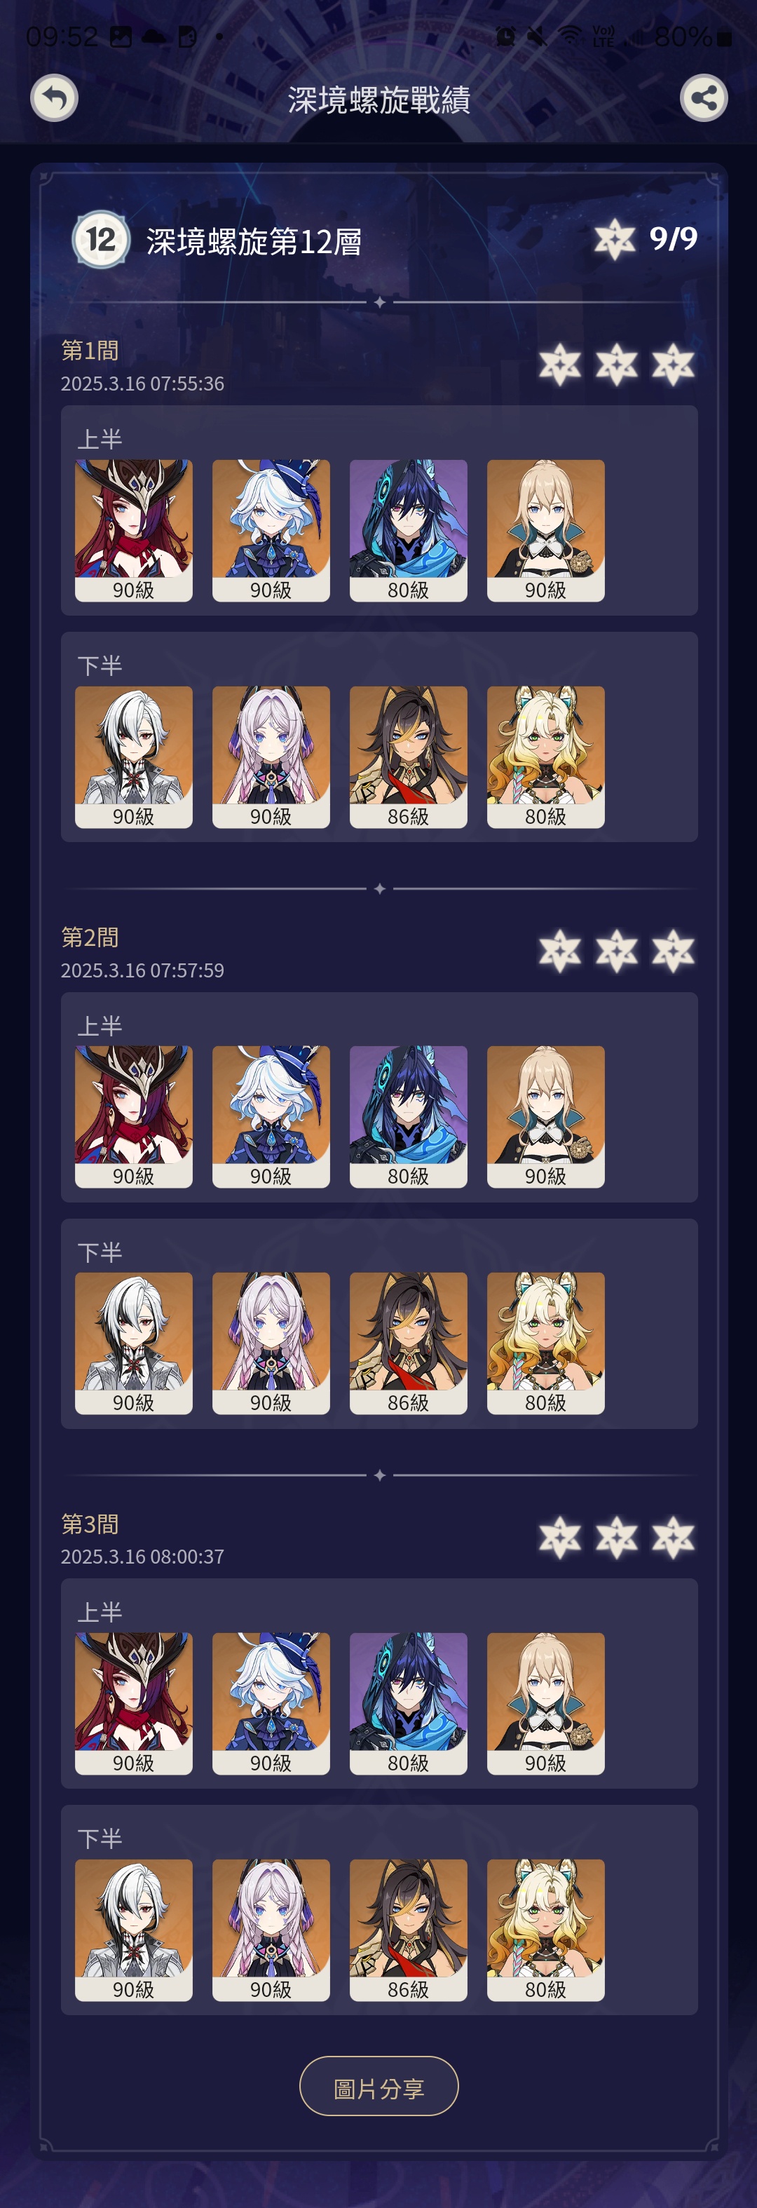Tap the share icon at top right
Screen dimensions: 757x2208
click(x=704, y=97)
